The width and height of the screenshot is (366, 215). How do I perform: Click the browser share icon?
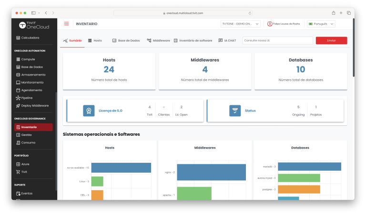coord(334,13)
